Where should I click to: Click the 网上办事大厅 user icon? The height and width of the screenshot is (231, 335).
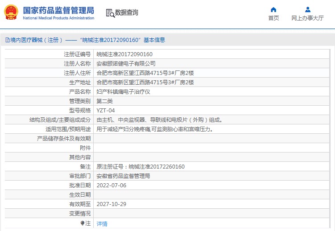[308, 9]
